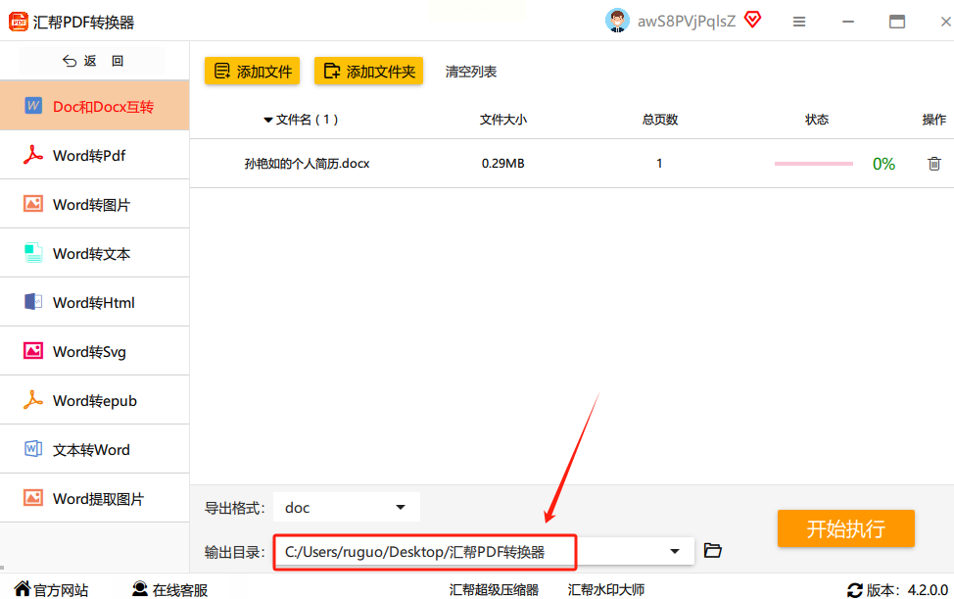The width and height of the screenshot is (954, 599).
Task: Click the pink conversion progress bar
Action: 814,164
